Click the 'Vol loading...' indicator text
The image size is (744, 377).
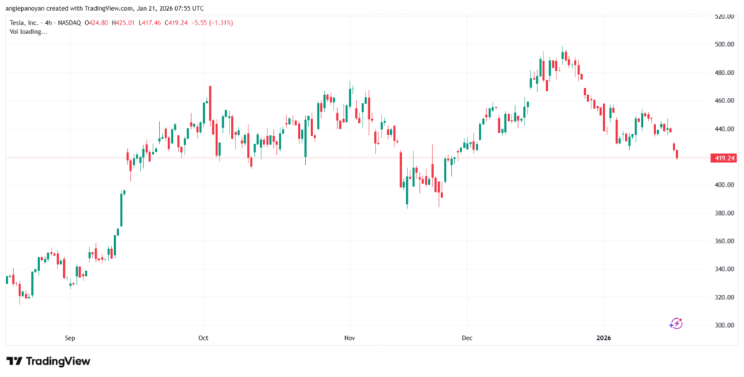point(27,32)
